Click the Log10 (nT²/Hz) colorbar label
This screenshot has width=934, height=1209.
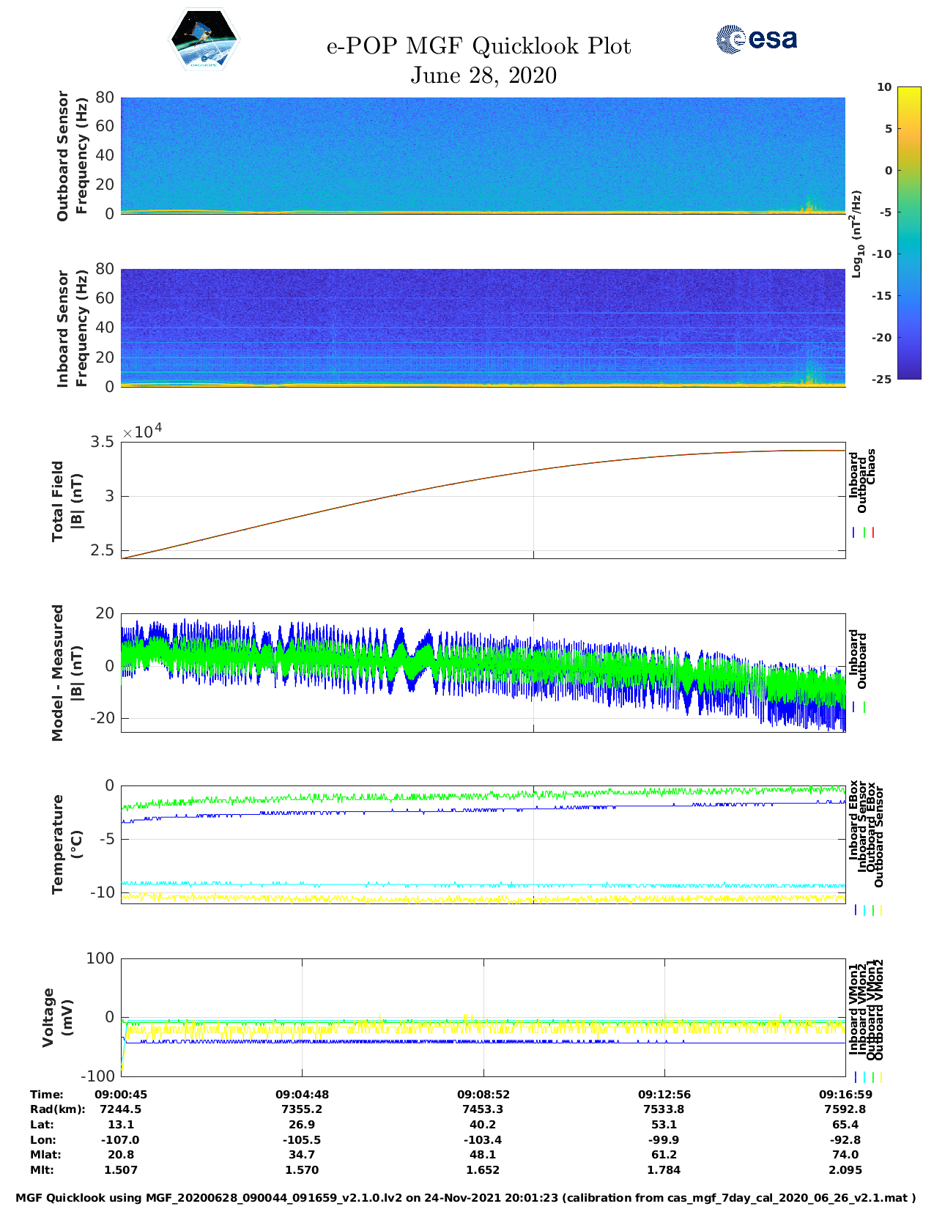[x=856, y=234]
